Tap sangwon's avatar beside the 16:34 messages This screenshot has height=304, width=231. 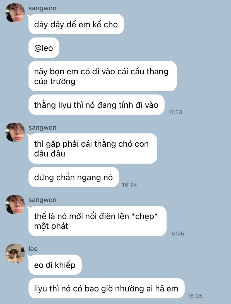coord(15,132)
